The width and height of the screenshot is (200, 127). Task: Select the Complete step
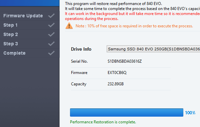tap(30, 53)
